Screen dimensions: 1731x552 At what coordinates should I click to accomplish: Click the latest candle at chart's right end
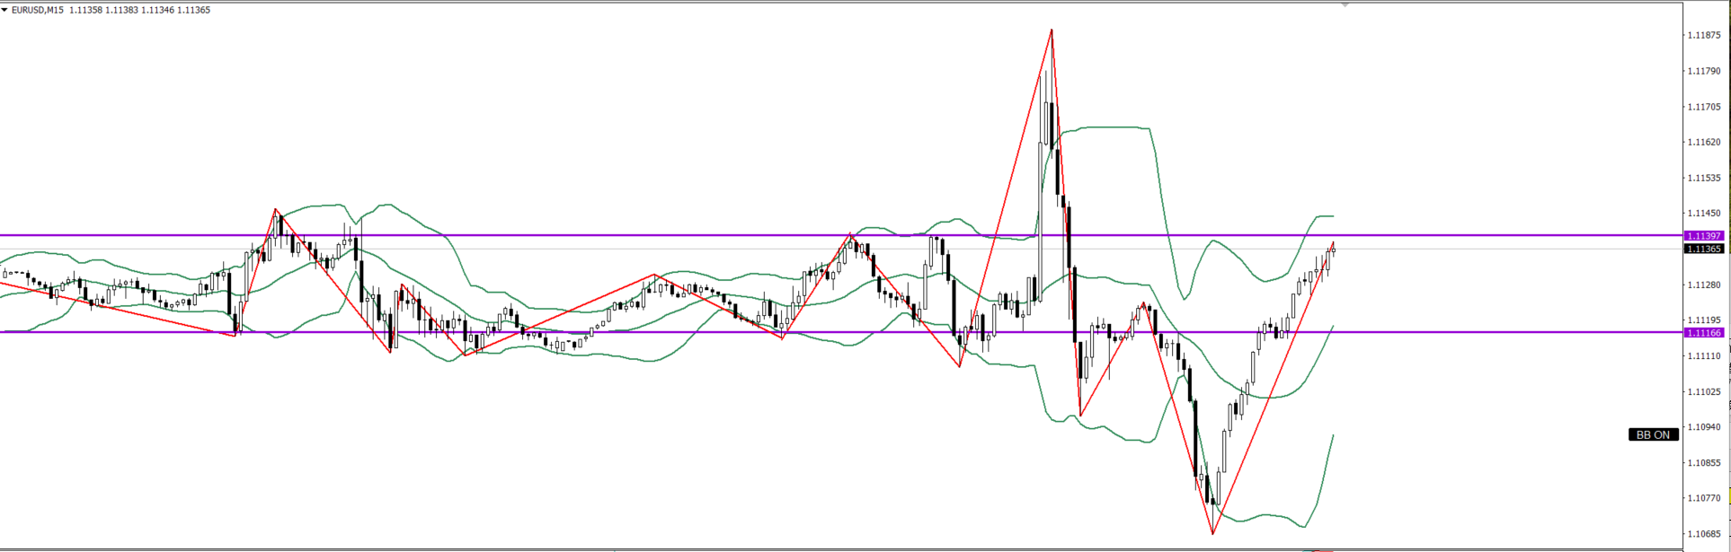pyautogui.click(x=1333, y=250)
